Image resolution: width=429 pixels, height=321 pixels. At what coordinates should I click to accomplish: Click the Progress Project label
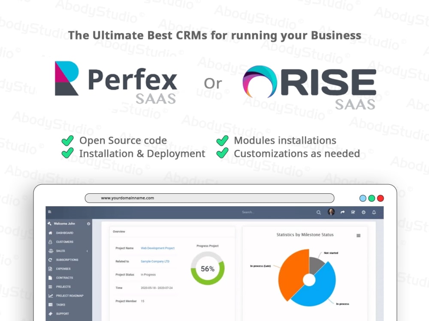207,246
